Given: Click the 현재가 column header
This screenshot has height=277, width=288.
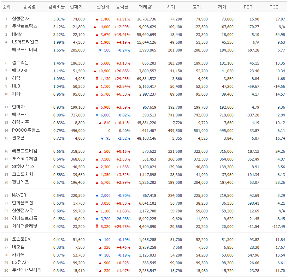Looking at the screenshot, I should [76, 7].
